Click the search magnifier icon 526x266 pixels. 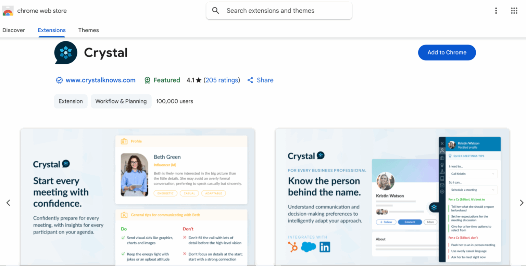click(x=215, y=11)
